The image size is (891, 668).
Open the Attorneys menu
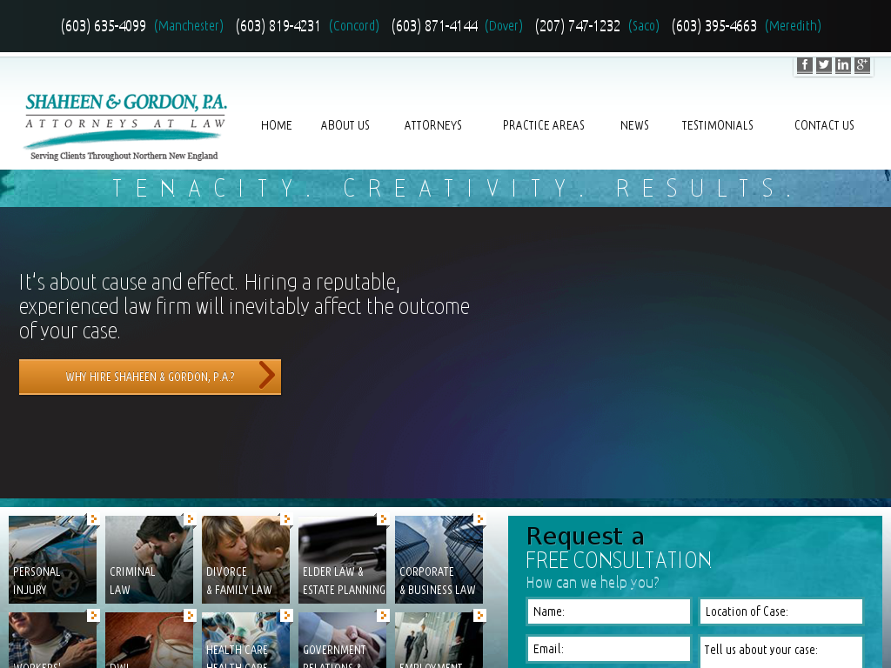(433, 125)
